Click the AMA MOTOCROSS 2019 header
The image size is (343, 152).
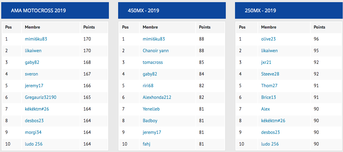click(38, 11)
